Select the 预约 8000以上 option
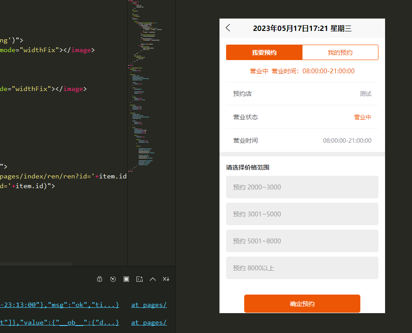 (302, 268)
